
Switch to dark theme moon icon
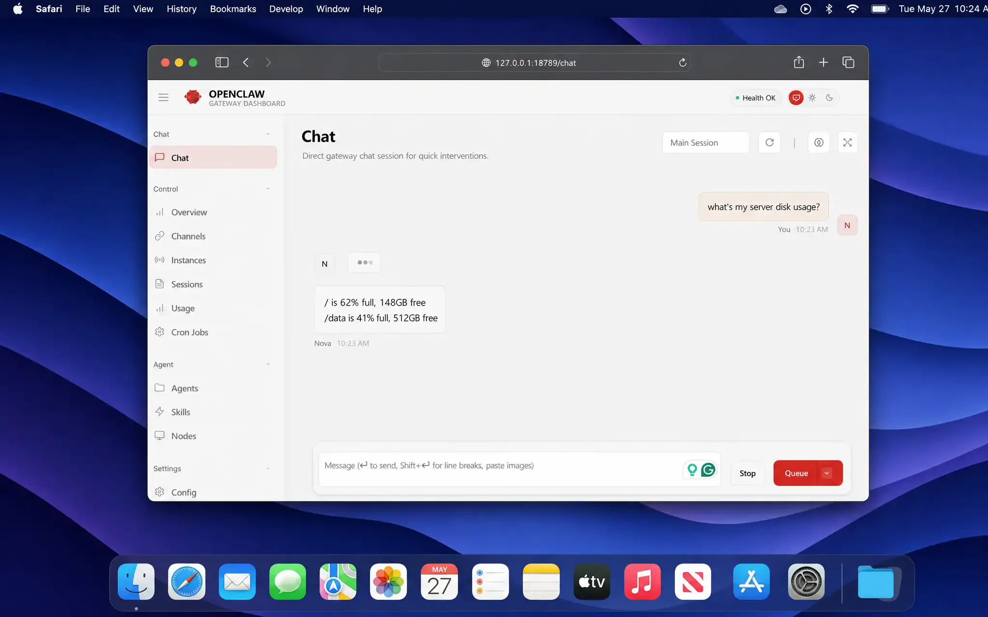[x=829, y=98]
